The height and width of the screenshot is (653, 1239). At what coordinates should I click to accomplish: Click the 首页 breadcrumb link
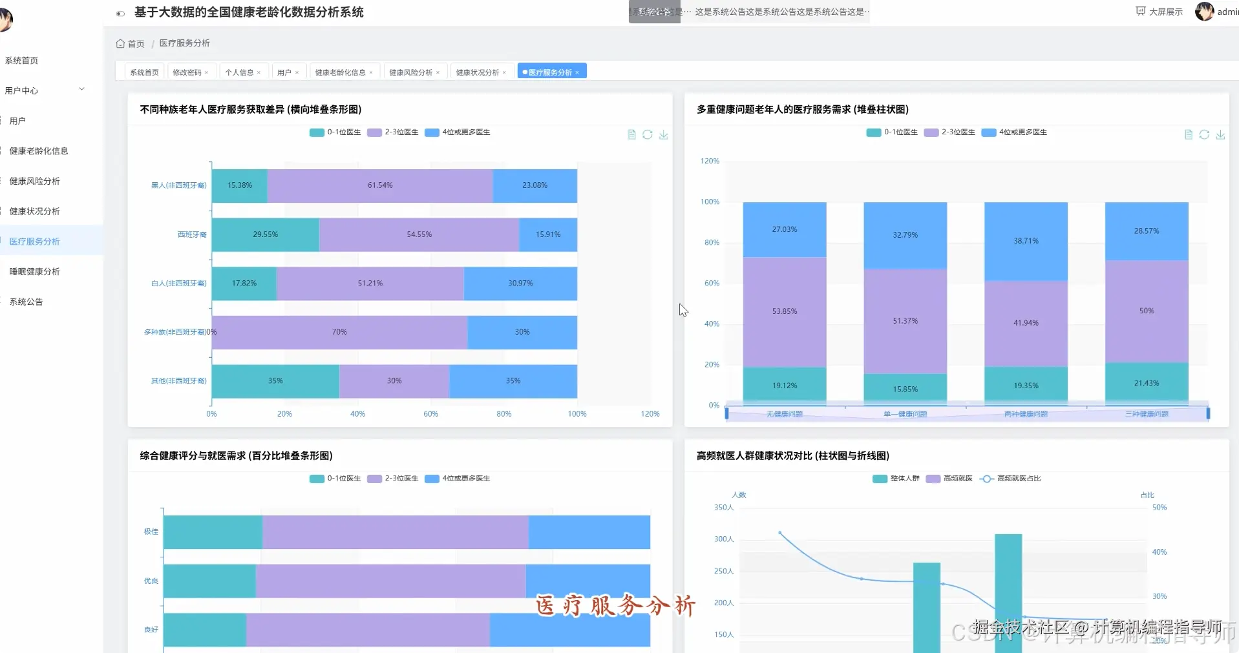click(136, 44)
